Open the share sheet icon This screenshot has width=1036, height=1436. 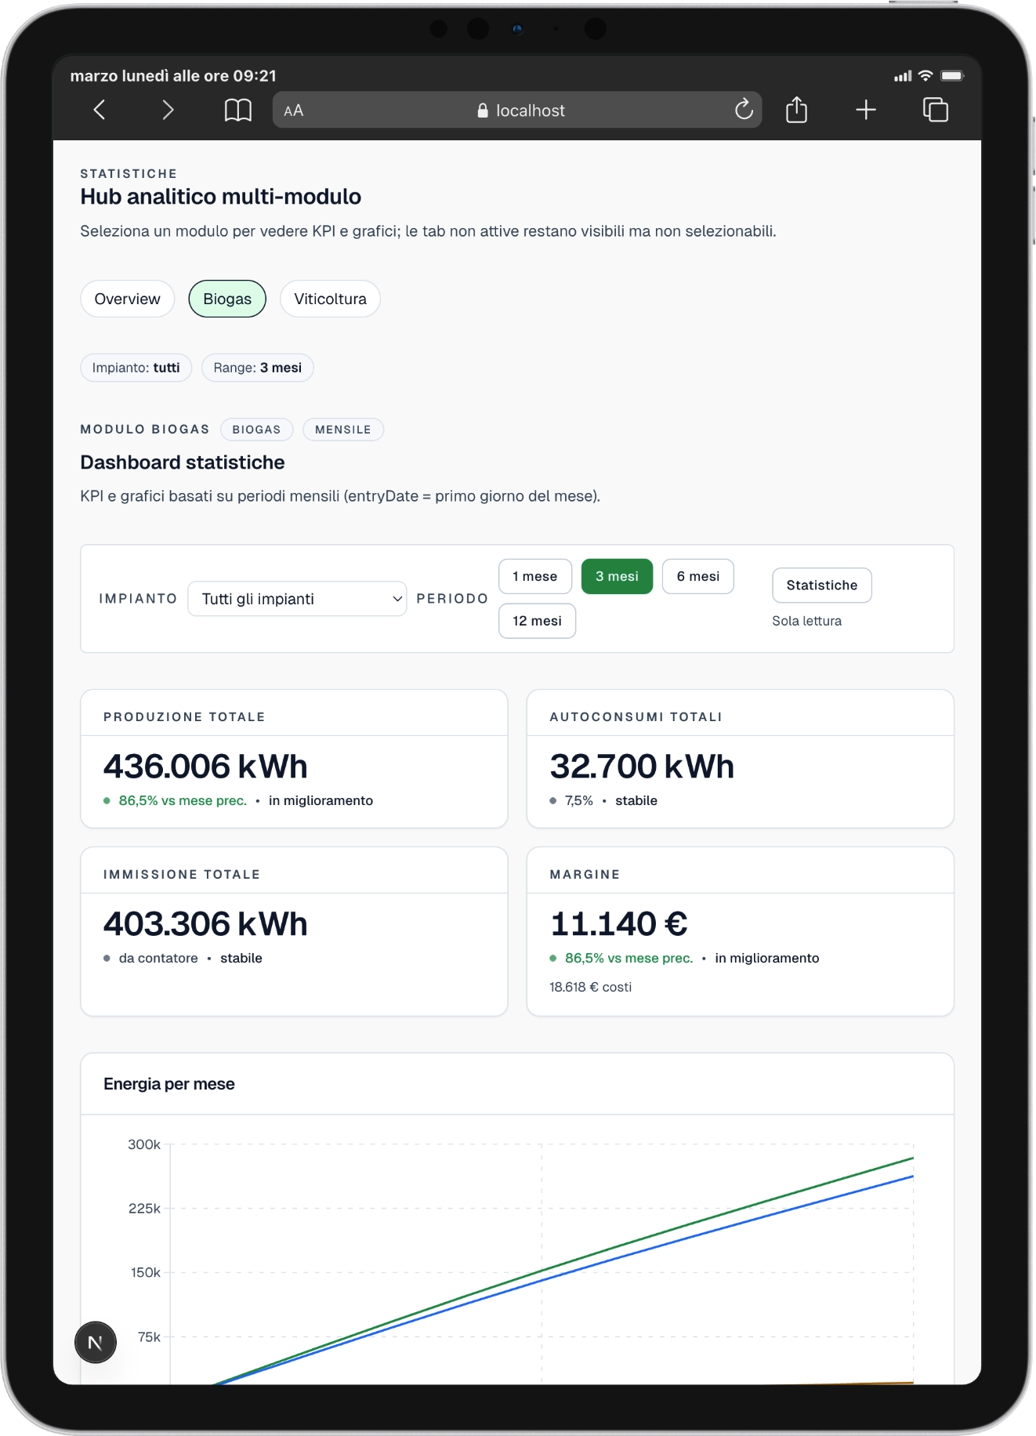click(796, 110)
